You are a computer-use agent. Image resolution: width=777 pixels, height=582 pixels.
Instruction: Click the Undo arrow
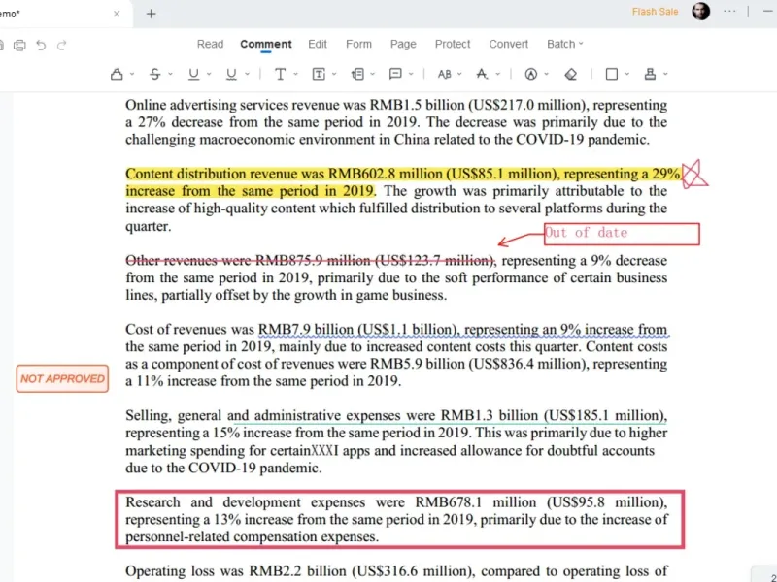pyautogui.click(x=41, y=46)
